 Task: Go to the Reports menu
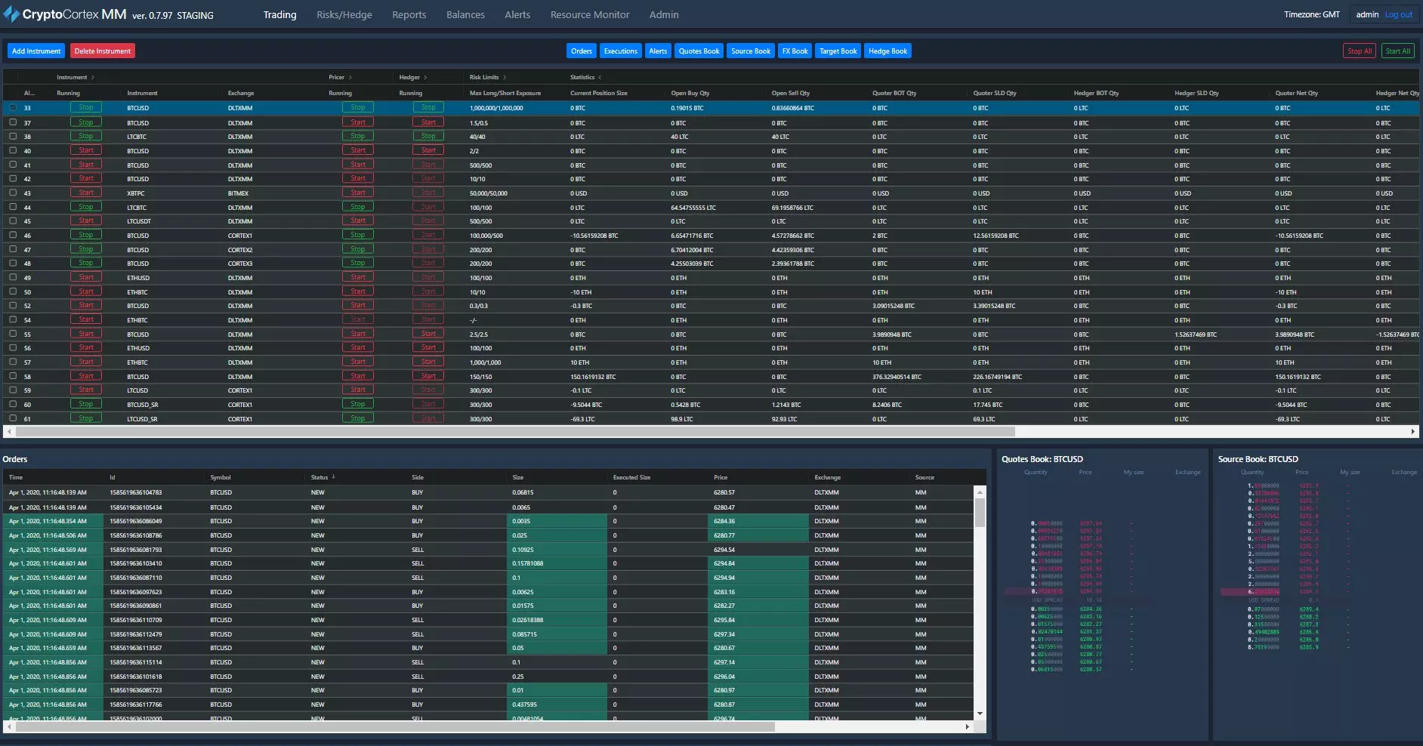(x=409, y=14)
